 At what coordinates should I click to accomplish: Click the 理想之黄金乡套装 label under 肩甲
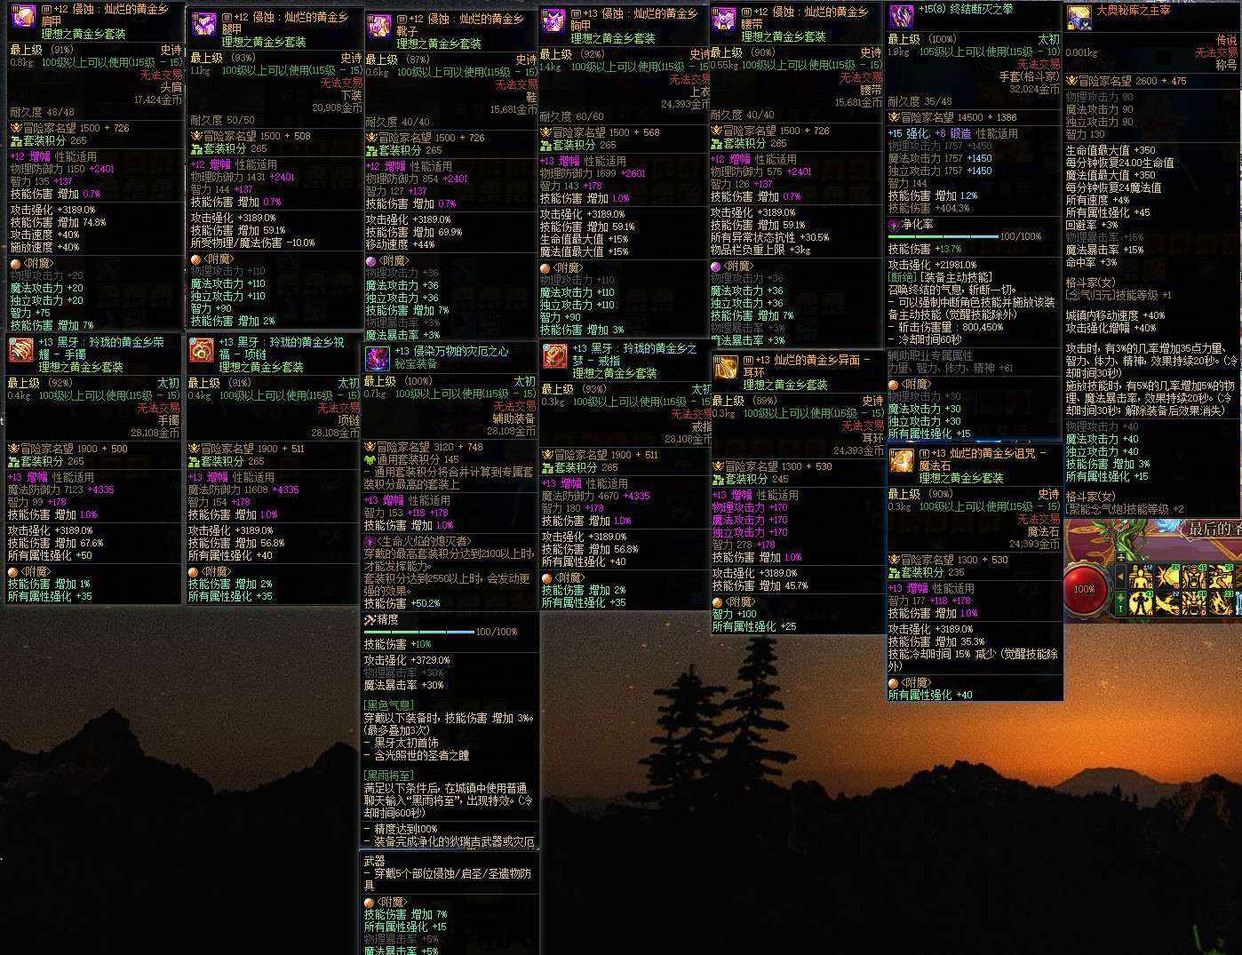(84, 34)
